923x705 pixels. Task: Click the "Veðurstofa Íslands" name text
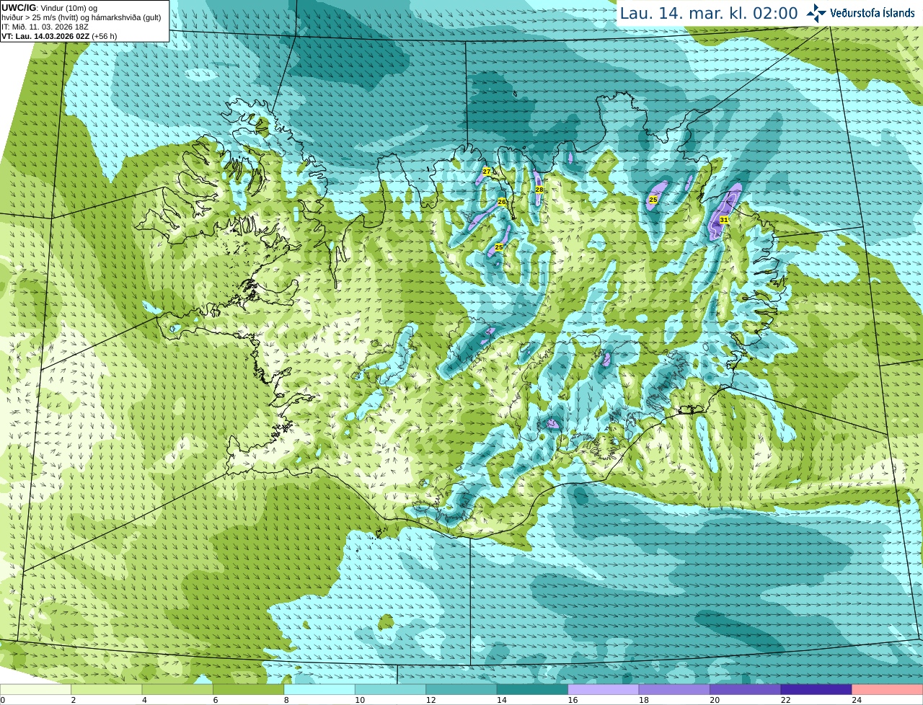coord(873,13)
